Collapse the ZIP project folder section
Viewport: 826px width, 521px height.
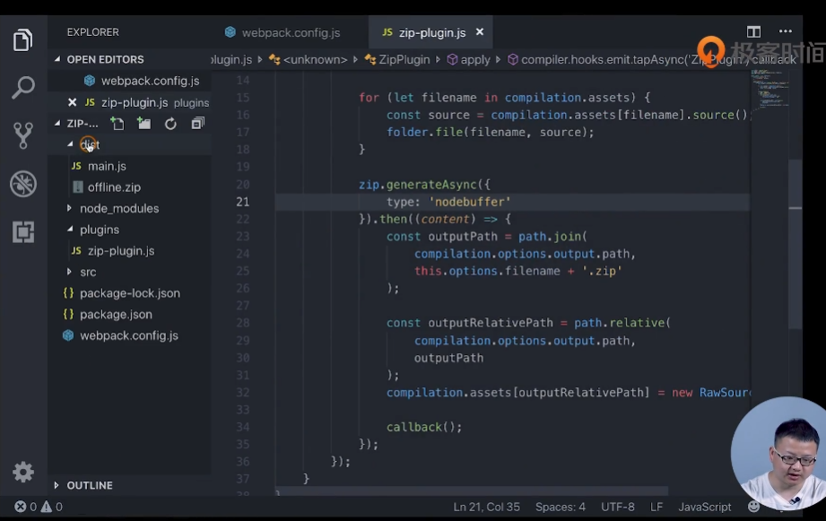(x=57, y=123)
